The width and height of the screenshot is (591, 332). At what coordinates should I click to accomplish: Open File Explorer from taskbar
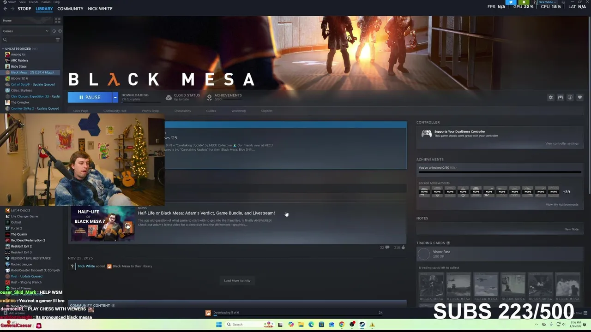301,324
